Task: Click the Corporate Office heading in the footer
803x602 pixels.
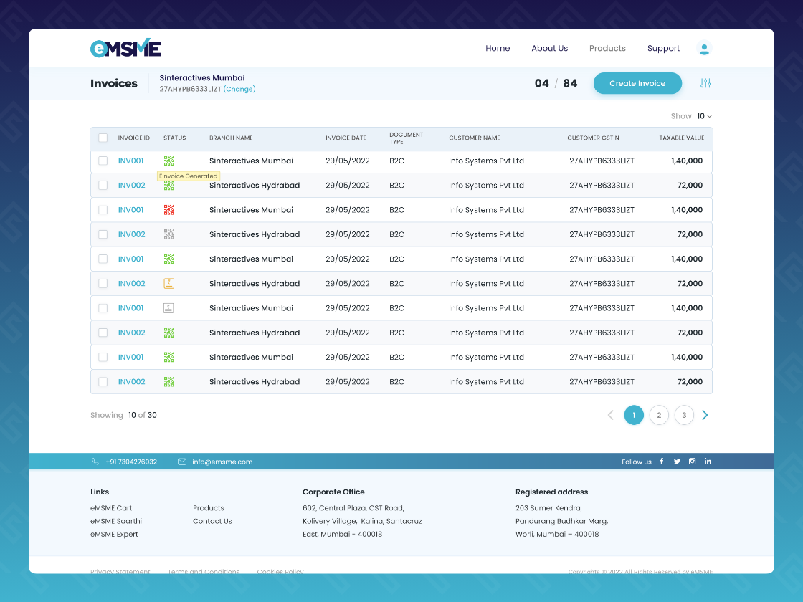Action: tap(333, 492)
